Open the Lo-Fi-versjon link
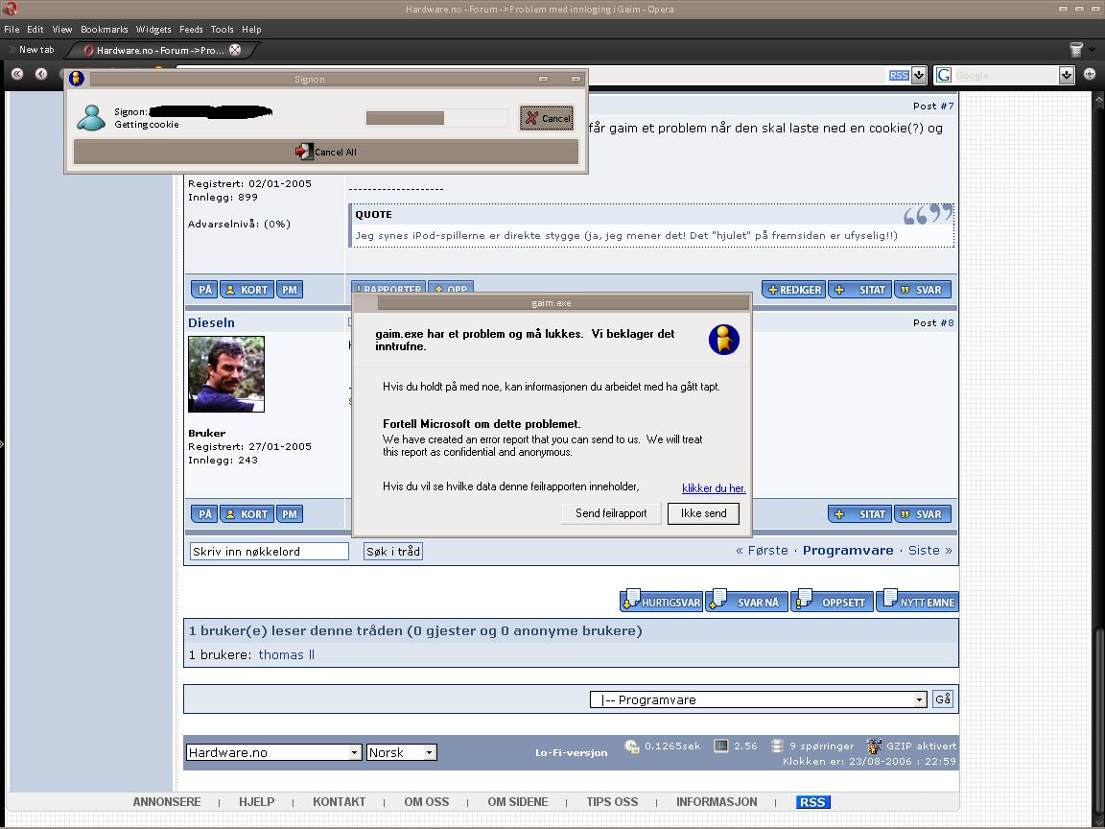Viewport: 1105px width, 829px height. coord(571,753)
